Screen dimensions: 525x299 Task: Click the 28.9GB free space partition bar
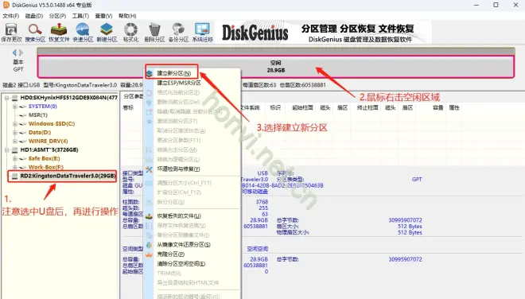(275, 67)
